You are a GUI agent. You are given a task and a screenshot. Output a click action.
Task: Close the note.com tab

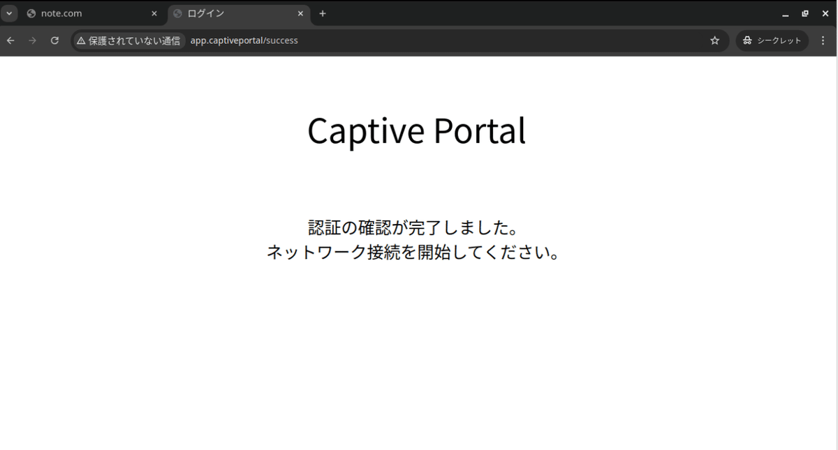154,13
